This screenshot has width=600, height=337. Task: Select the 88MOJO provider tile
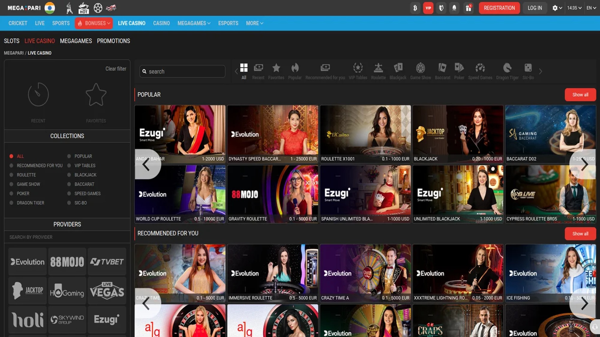(x=67, y=262)
